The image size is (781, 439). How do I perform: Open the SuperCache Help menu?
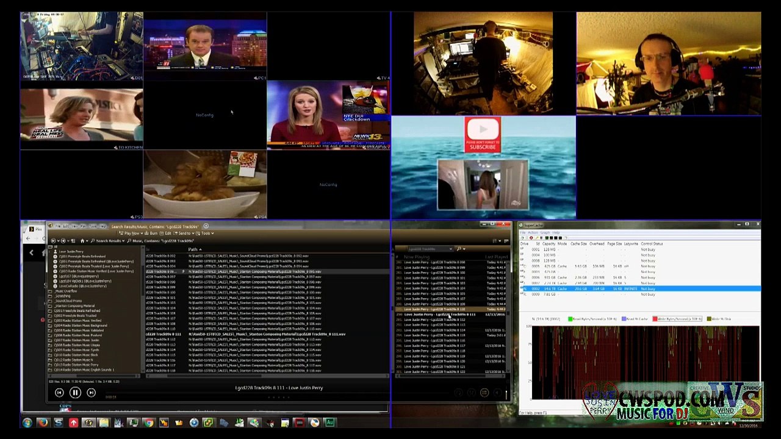[x=556, y=232]
